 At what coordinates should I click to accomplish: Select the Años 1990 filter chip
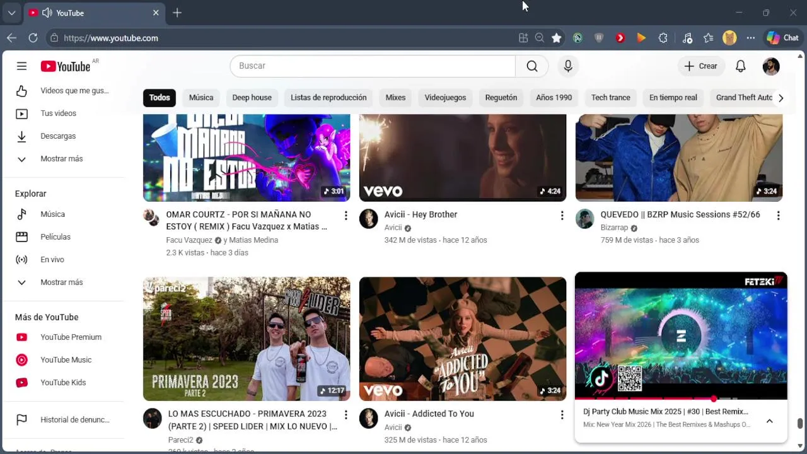(554, 98)
